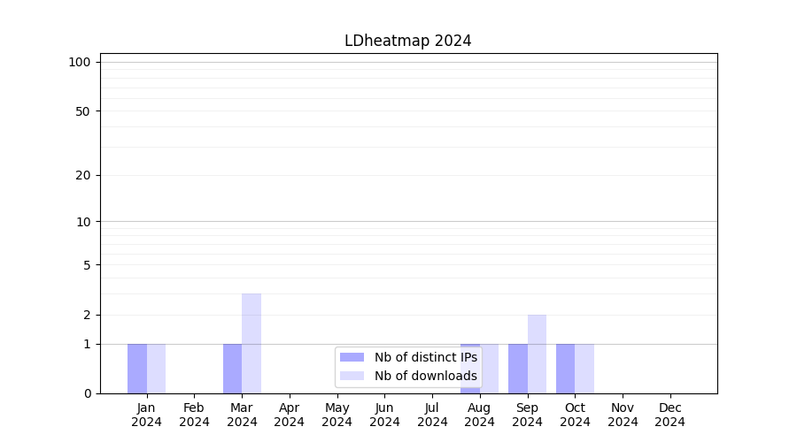The width and height of the screenshot is (797, 442).
Task: Click the Nb of downloads legend label
Action: coord(425,376)
